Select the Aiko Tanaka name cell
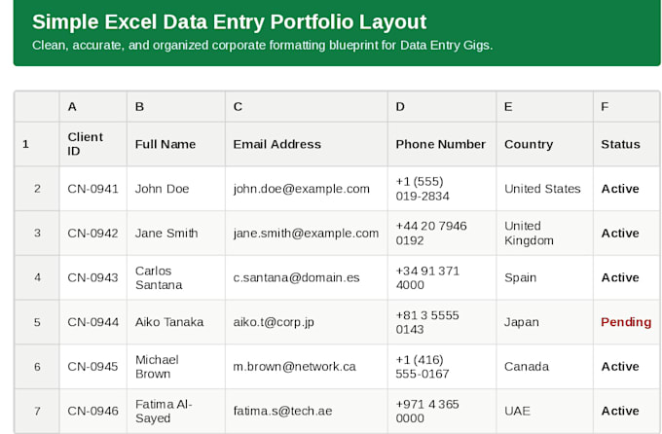Screen dimensions: 662x434 (175, 322)
